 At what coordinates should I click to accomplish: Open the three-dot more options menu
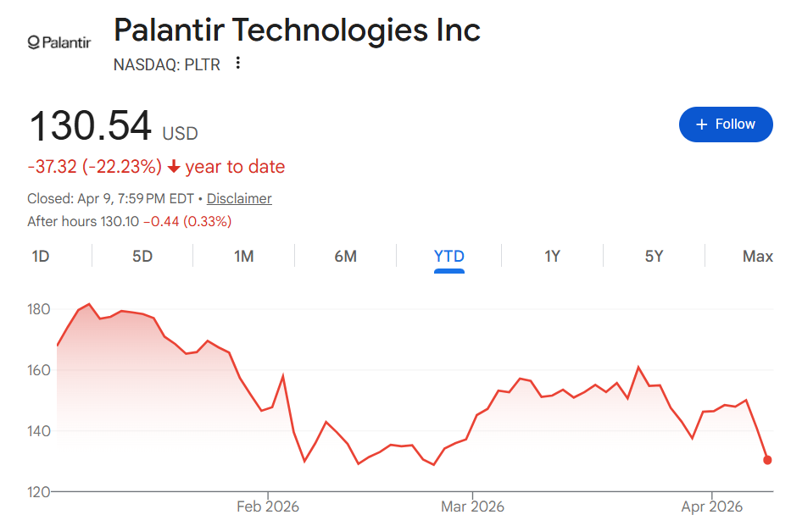tap(238, 64)
